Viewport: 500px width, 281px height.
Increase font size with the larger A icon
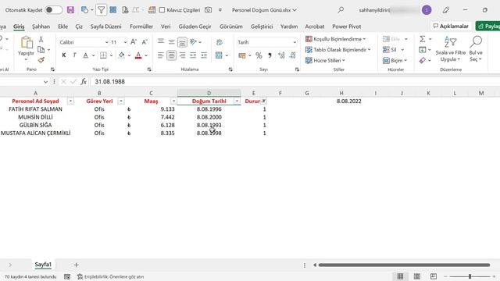pyautogui.click(x=134, y=41)
